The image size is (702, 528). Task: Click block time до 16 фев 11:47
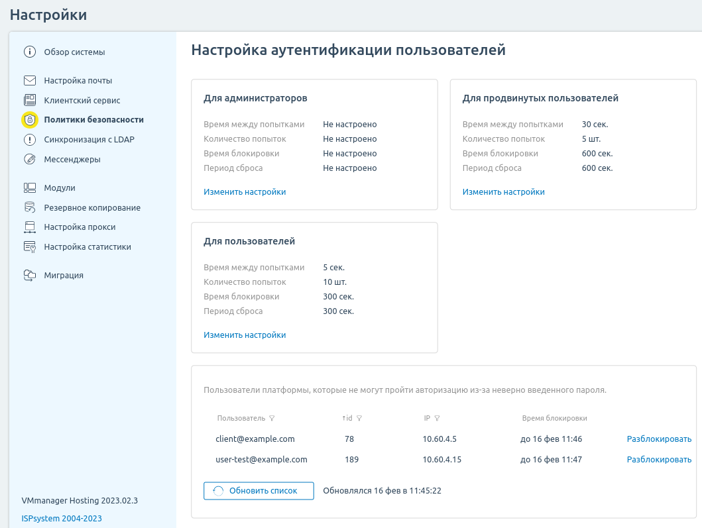point(551,460)
